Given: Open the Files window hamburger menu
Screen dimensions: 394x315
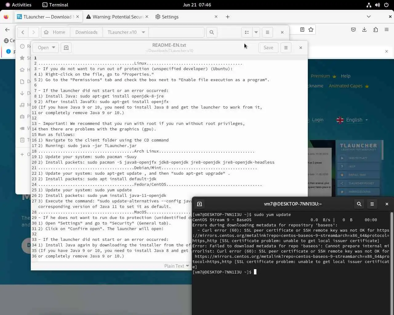Looking at the screenshot, I should click(x=267, y=32).
